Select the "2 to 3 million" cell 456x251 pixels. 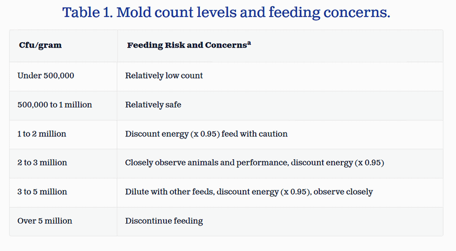tap(42, 163)
